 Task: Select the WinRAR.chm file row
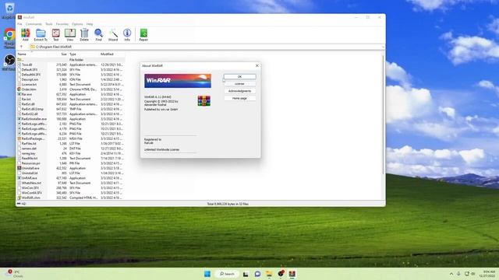(x=70, y=198)
